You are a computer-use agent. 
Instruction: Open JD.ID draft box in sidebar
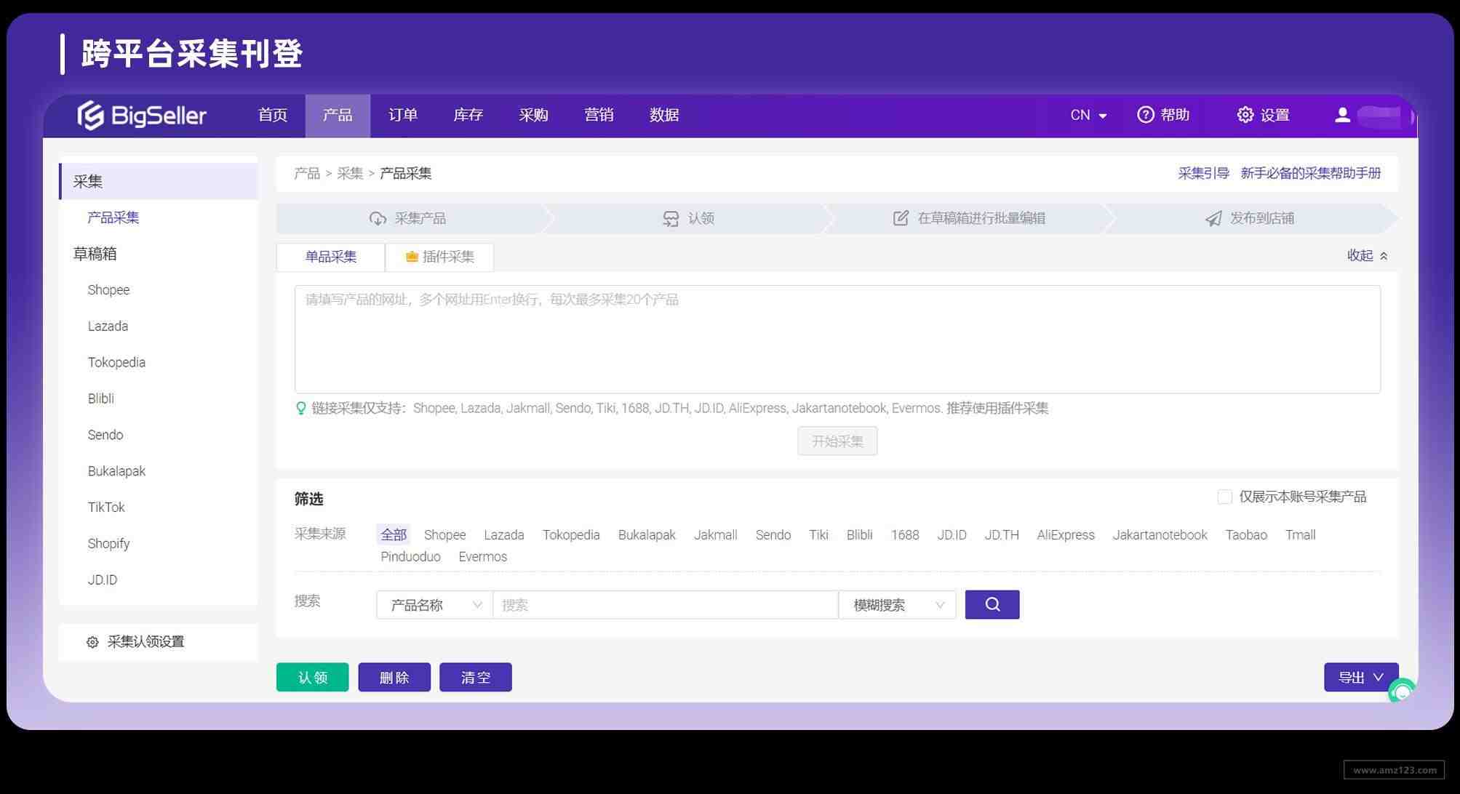pyautogui.click(x=102, y=580)
